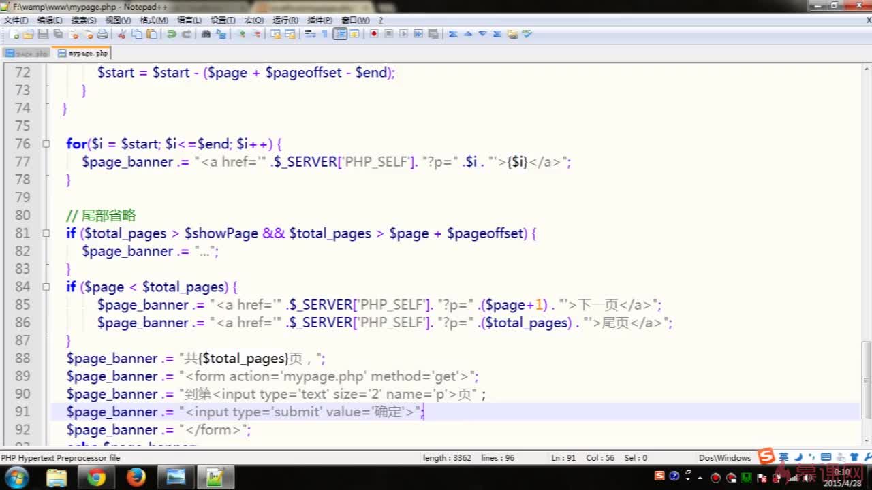Click the Copy toolbar icon
Screen dimensions: 872x490
(x=137, y=34)
